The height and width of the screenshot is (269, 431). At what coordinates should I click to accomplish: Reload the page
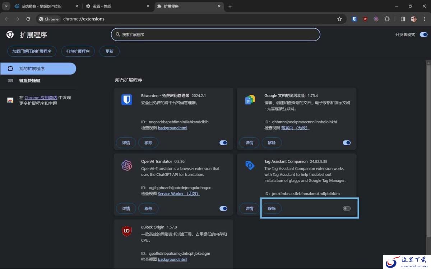pos(28,19)
